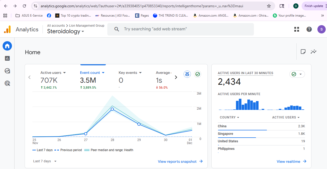
Task: Select the Active users metric tab
Action: (53, 73)
